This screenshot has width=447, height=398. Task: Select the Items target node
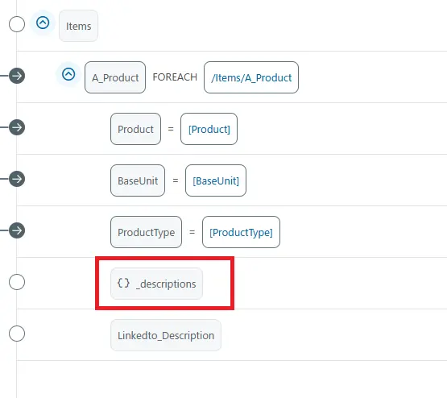pyautogui.click(x=78, y=26)
